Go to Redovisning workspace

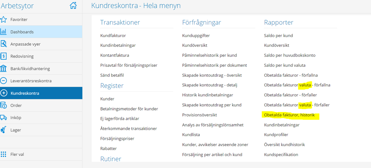click(41, 56)
